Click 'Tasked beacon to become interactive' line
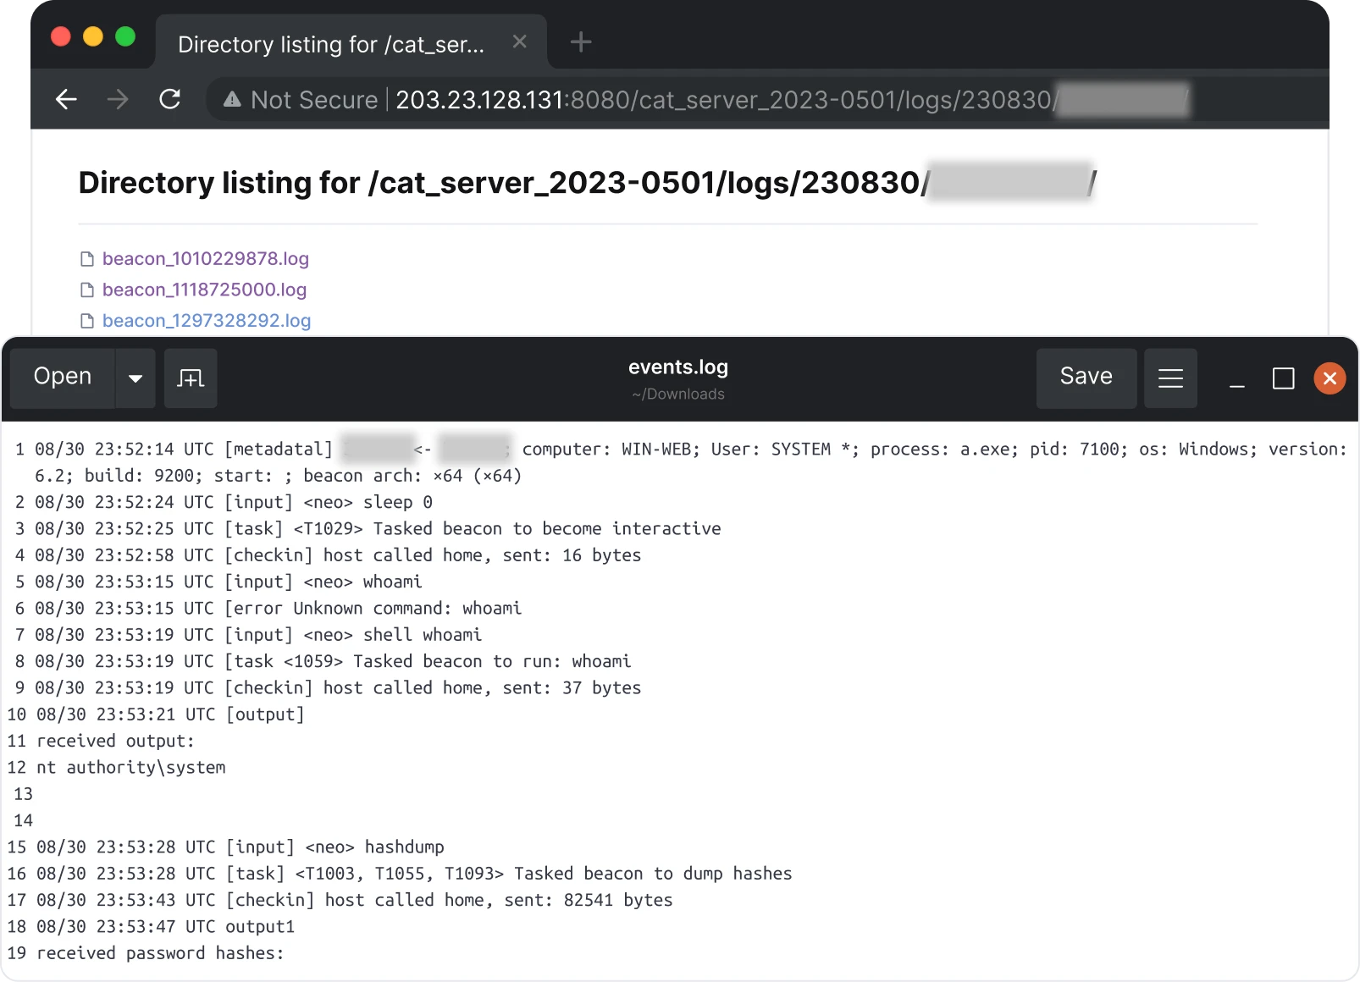The width and height of the screenshot is (1360, 982). pos(547,528)
